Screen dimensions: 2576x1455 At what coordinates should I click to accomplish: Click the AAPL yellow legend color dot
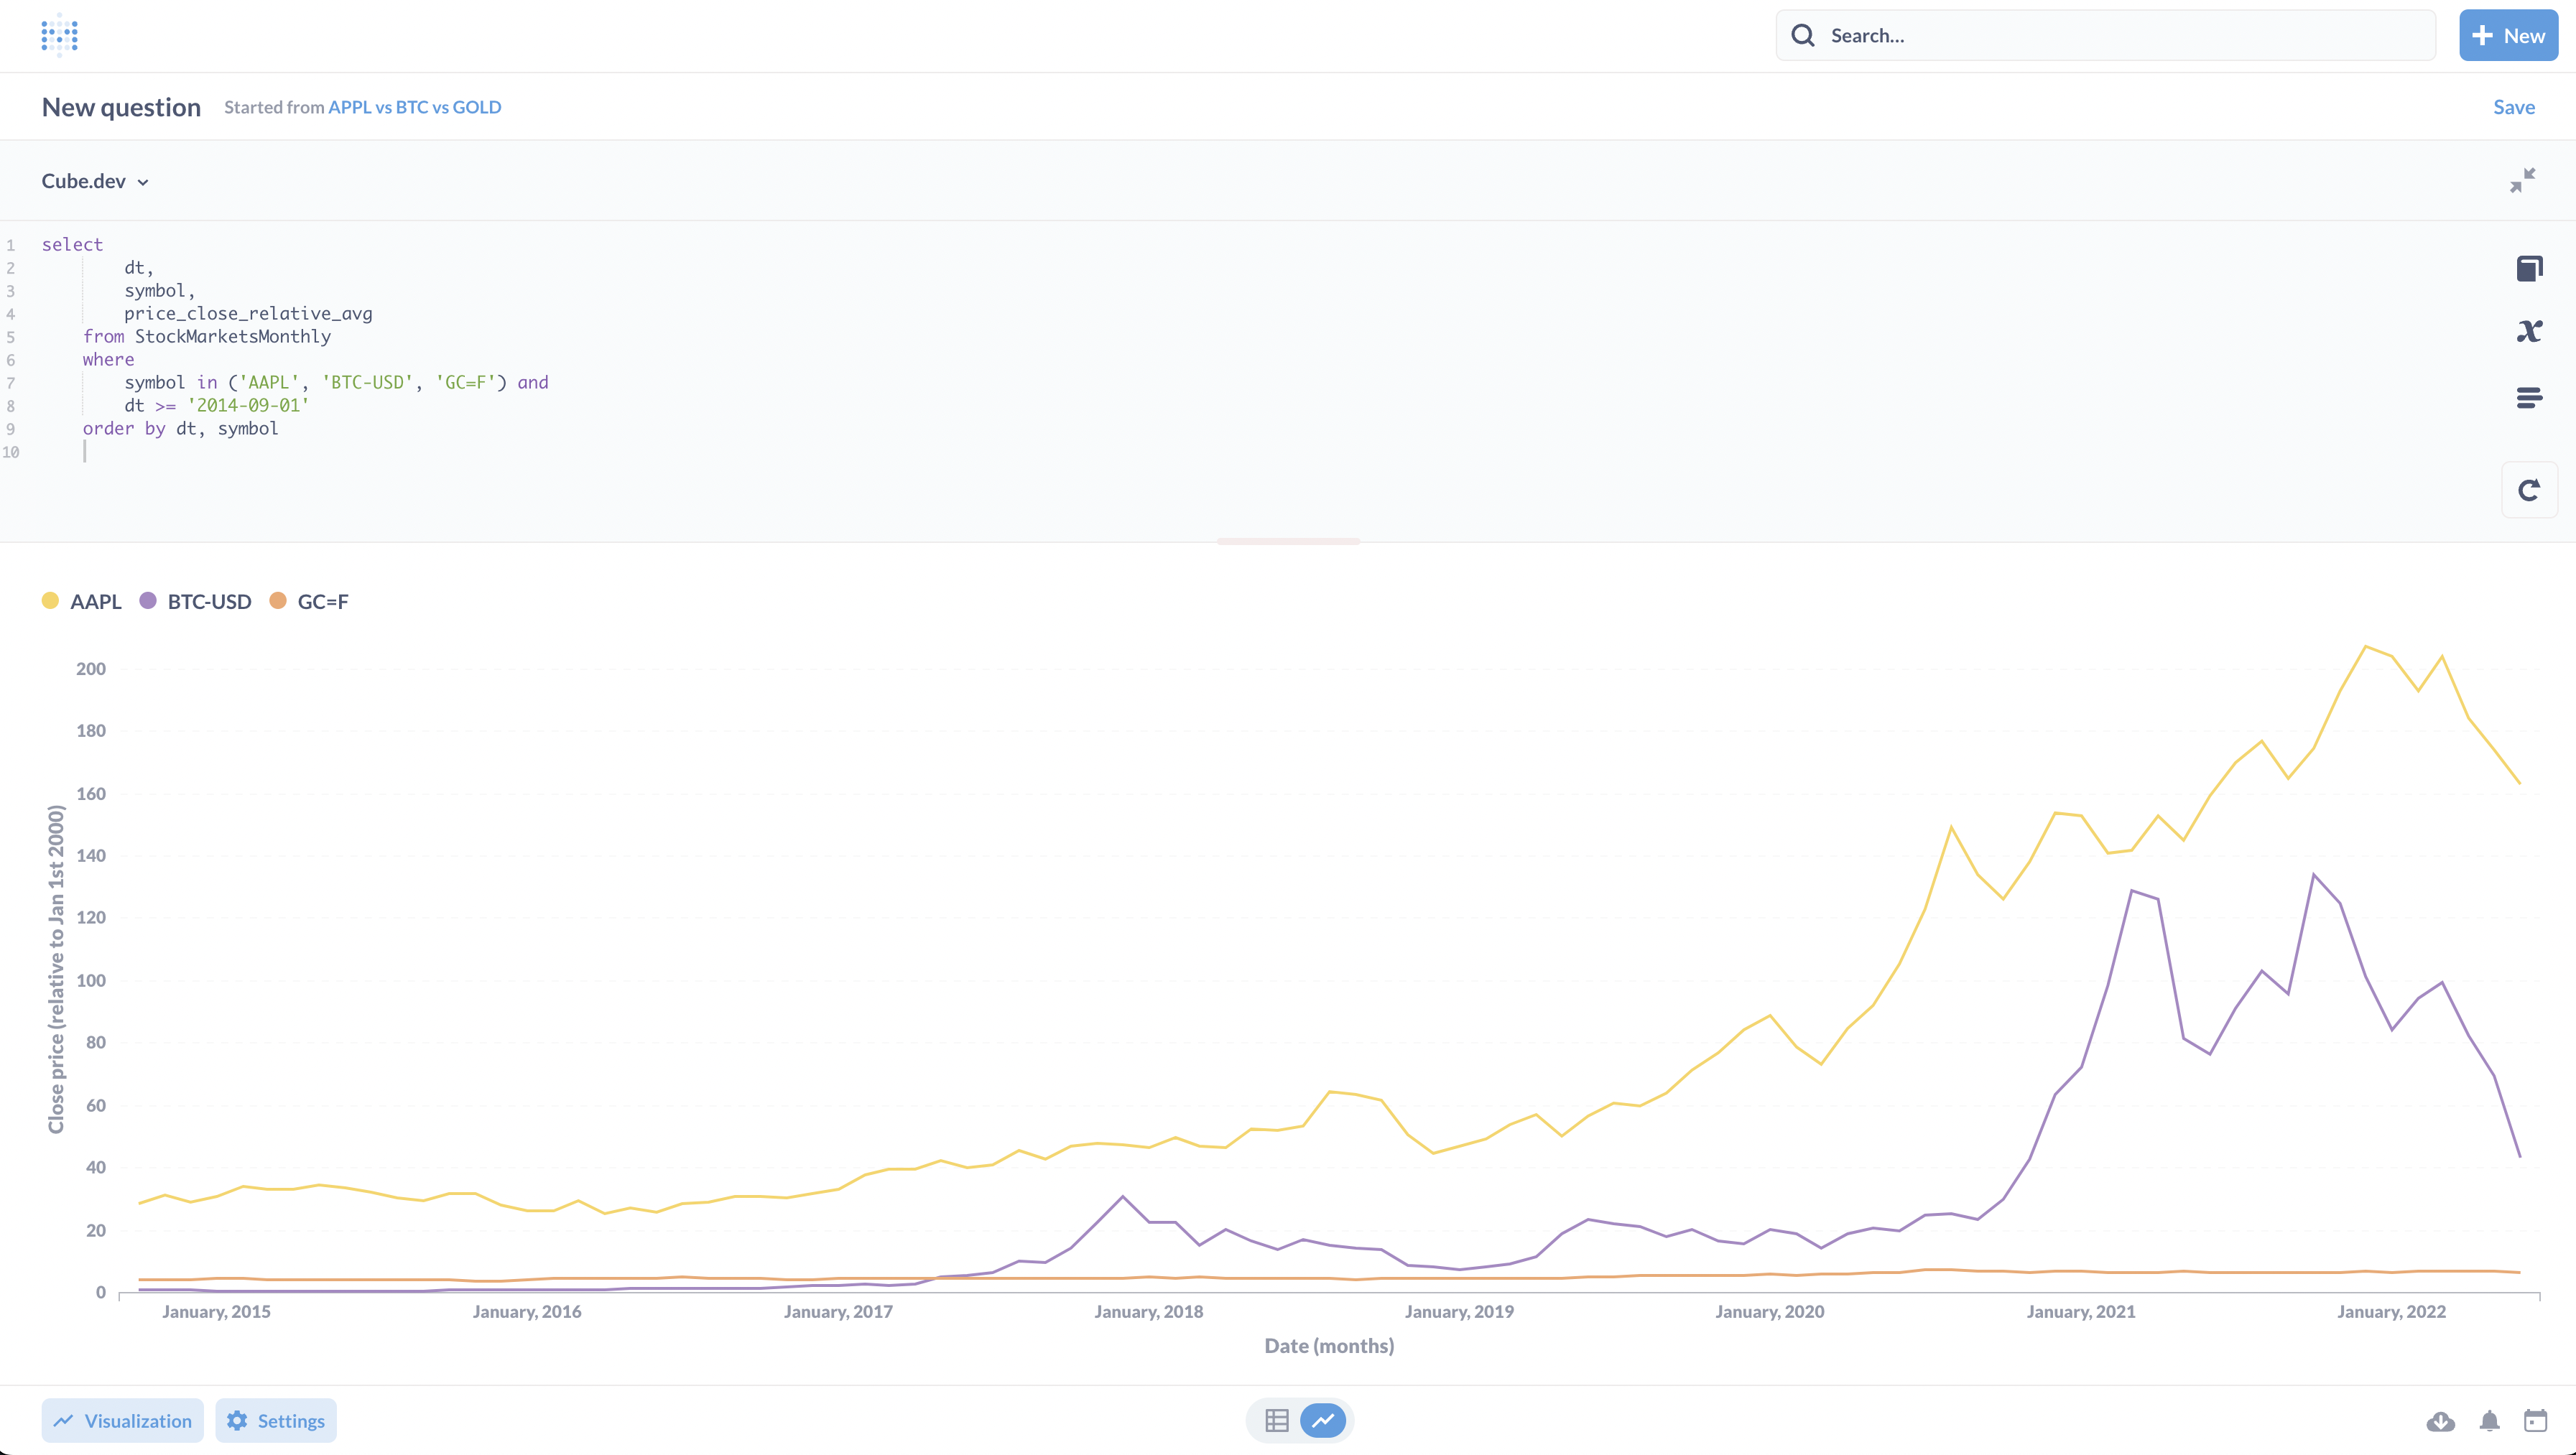(x=50, y=601)
